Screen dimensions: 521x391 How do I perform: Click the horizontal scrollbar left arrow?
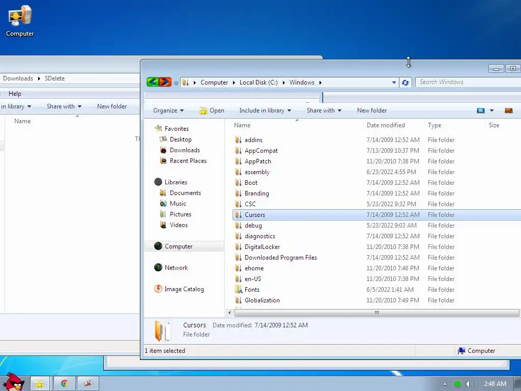pyautogui.click(x=229, y=313)
